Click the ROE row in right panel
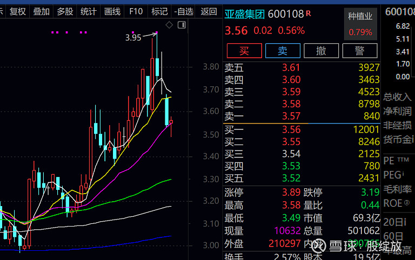The width and height of the screenshot is (415, 260). click(397, 203)
